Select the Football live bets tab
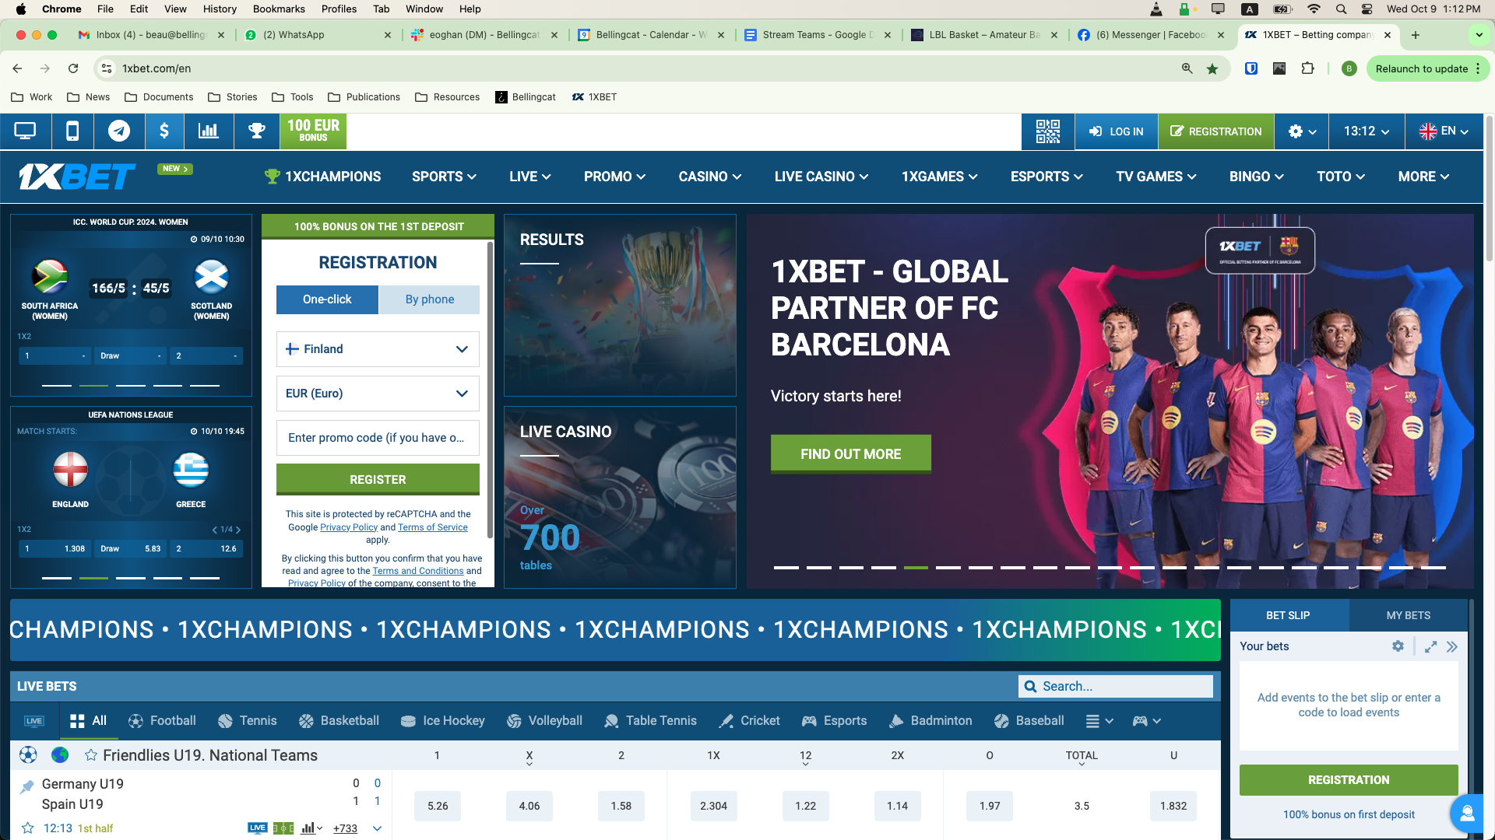Screen dimensions: 1495x840 (x=162, y=721)
